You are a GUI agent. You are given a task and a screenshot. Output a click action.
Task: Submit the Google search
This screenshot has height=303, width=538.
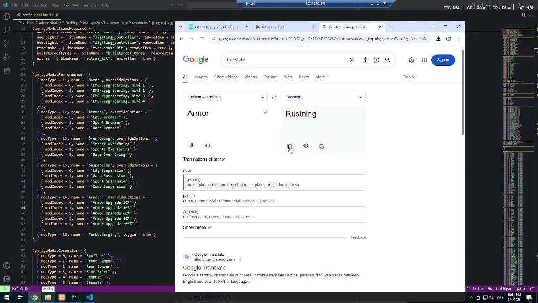pos(388,60)
